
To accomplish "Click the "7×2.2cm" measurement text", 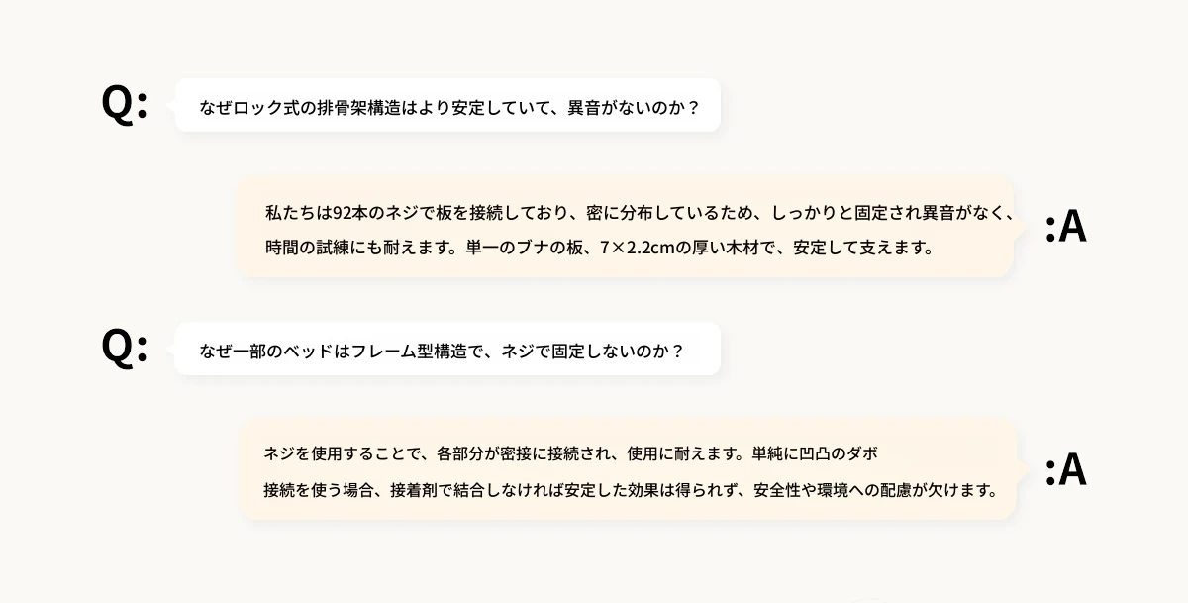I will 638,248.
